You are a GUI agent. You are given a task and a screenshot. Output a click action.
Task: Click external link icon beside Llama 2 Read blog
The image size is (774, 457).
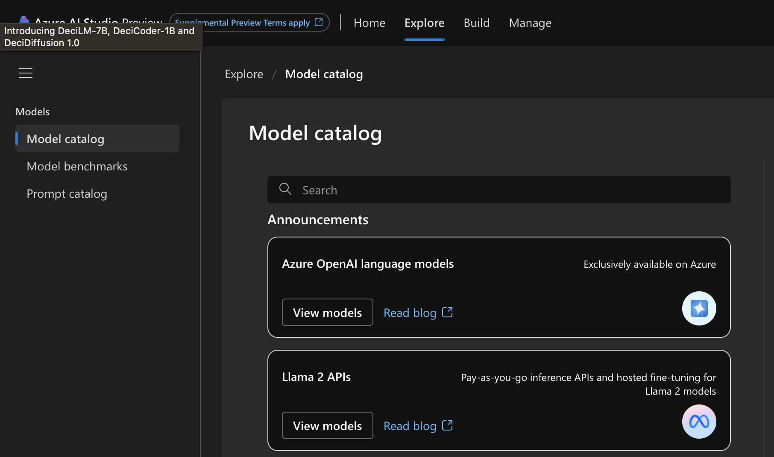447,425
